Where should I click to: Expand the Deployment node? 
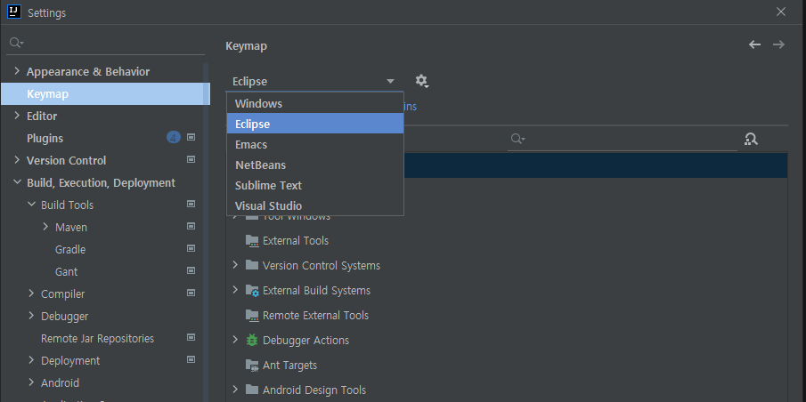(x=31, y=360)
